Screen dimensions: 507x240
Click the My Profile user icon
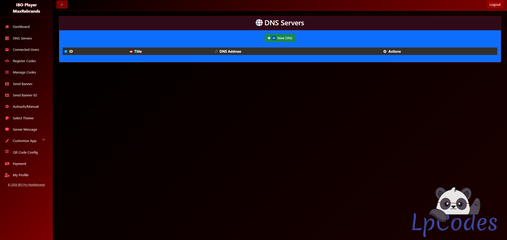pyautogui.click(x=7, y=175)
